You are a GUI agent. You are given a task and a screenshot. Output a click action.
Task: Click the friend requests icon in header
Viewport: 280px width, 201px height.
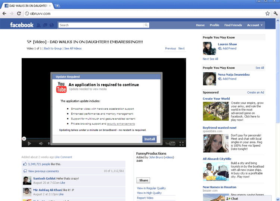38,25
